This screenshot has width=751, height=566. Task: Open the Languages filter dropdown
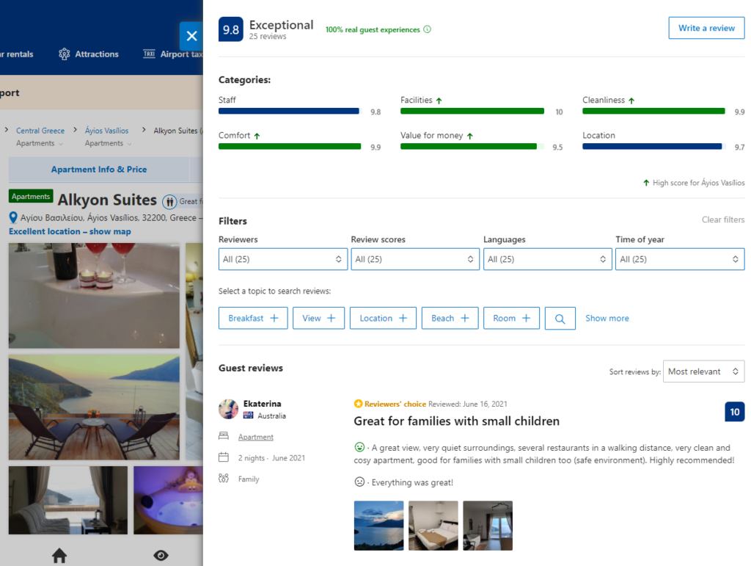point(547,259)
